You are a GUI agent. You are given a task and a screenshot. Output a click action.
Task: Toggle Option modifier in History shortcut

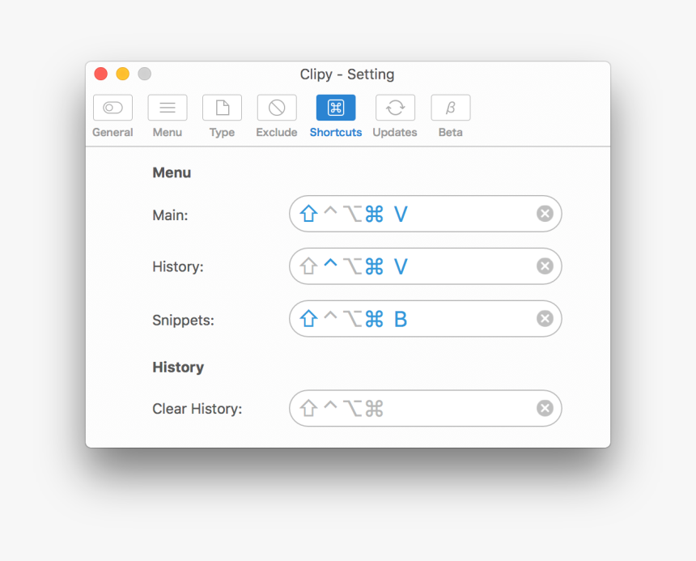(x=353, y=266)
